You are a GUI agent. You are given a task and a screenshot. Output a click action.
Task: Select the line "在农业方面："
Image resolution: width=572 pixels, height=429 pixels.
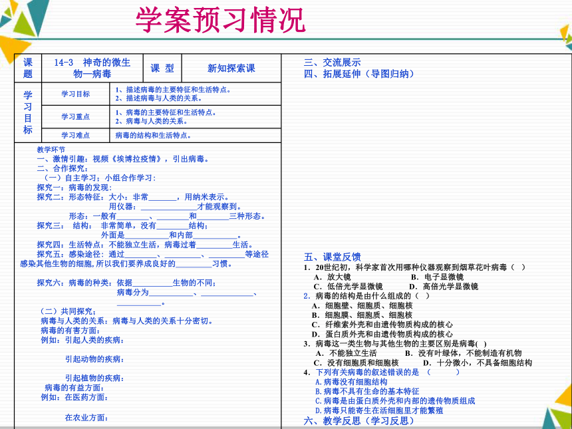pos(86,417)
